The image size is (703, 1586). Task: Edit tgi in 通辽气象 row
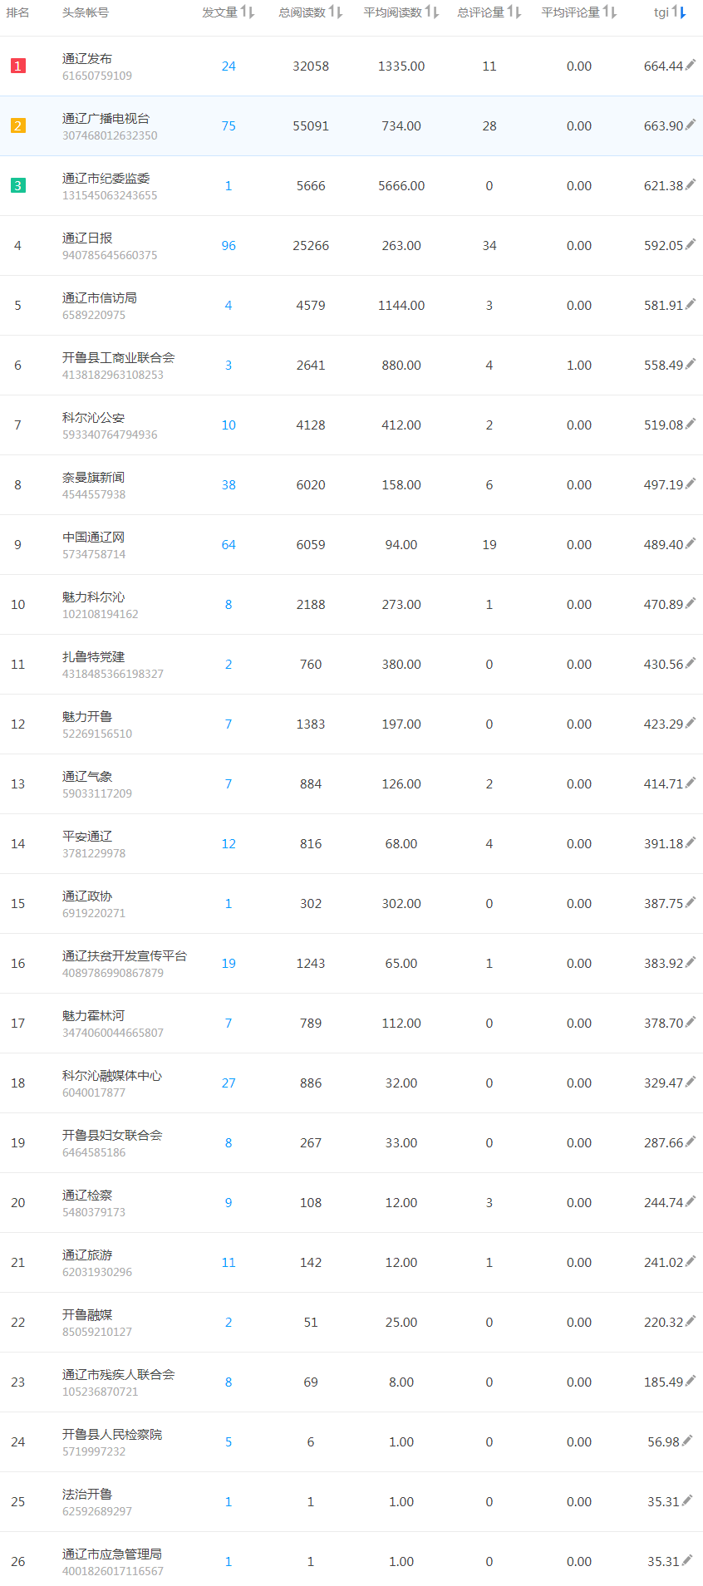[x=690, y=783]
